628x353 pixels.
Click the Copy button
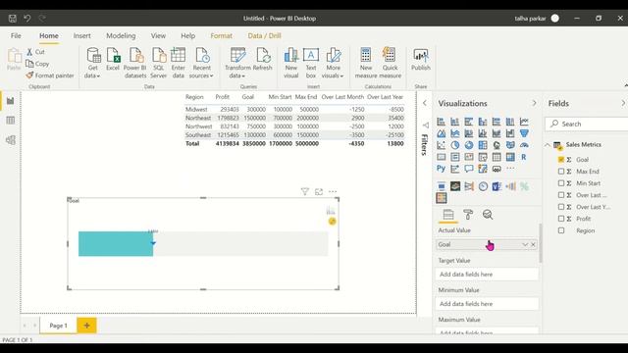coord(37,64)
